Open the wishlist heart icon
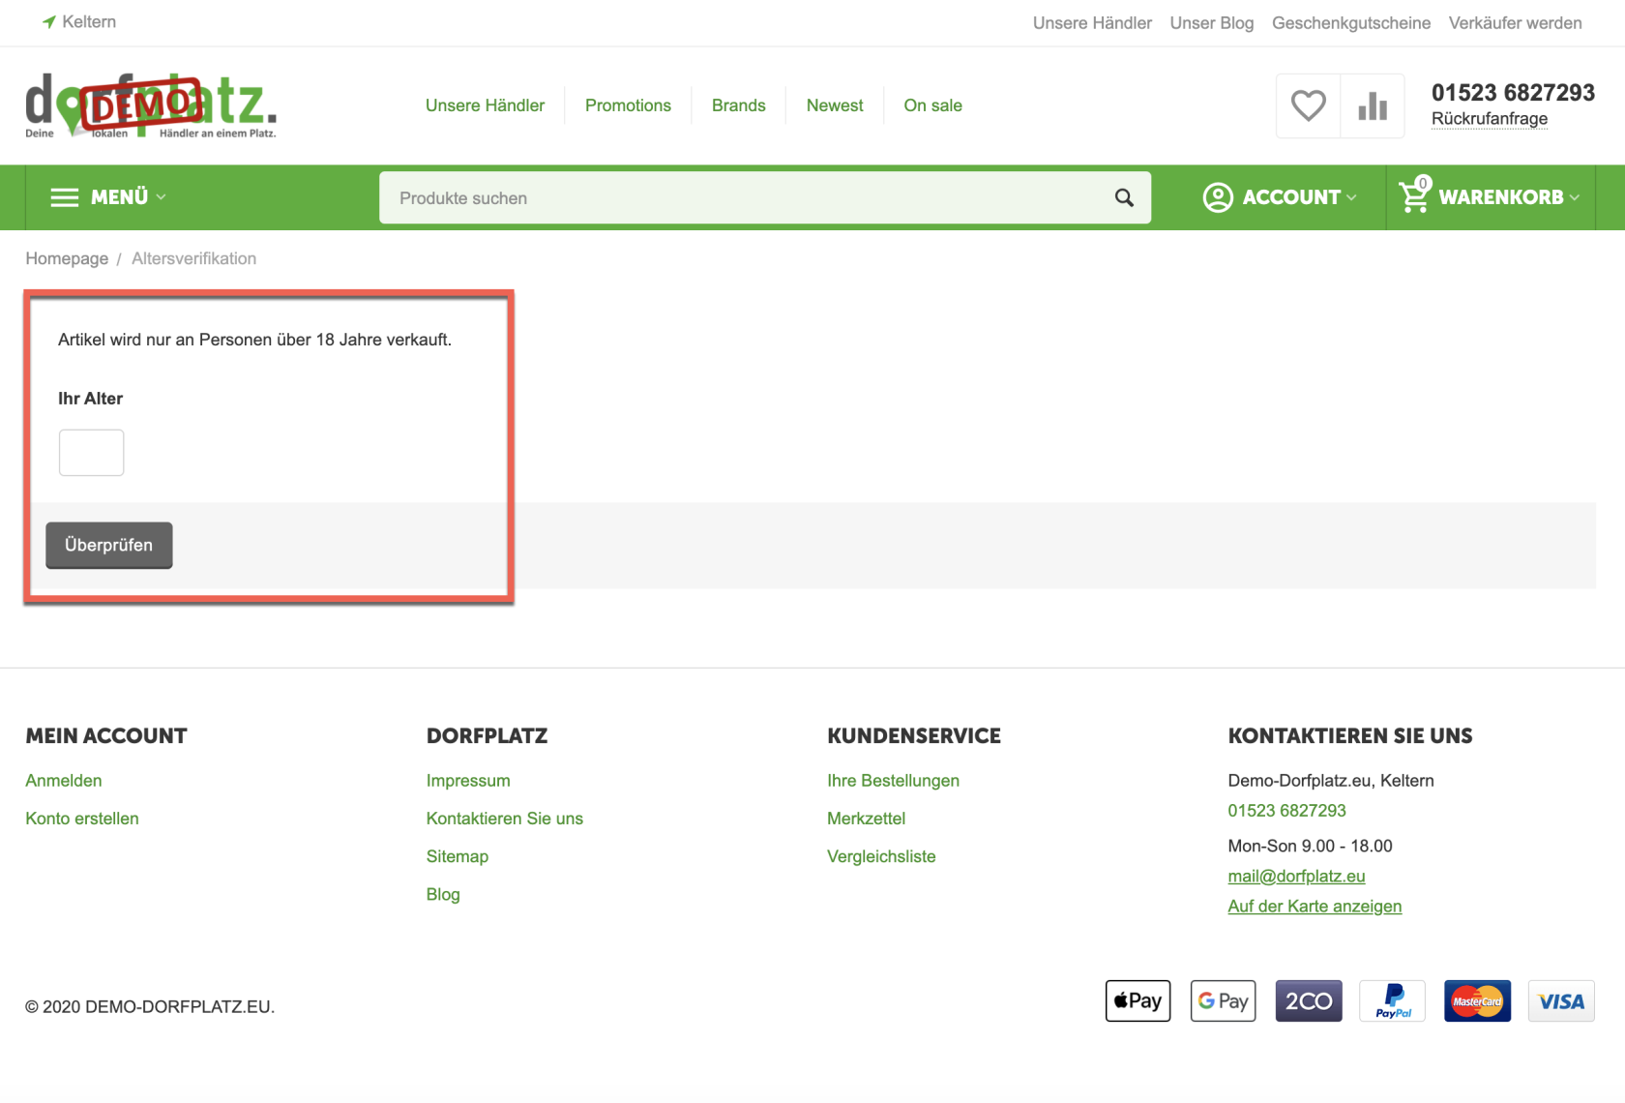 click(1308, 105)
